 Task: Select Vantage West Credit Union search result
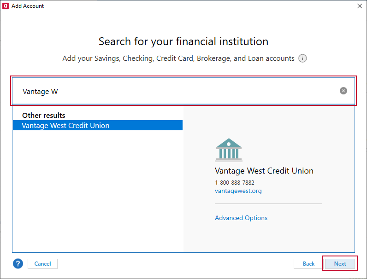coord(65,125)
